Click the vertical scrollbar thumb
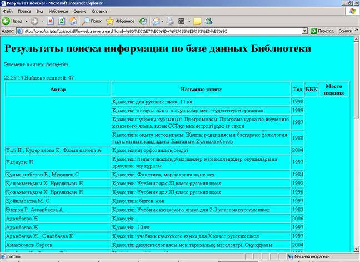The height and width of the screenshot is (262, 360). point(356,80)
